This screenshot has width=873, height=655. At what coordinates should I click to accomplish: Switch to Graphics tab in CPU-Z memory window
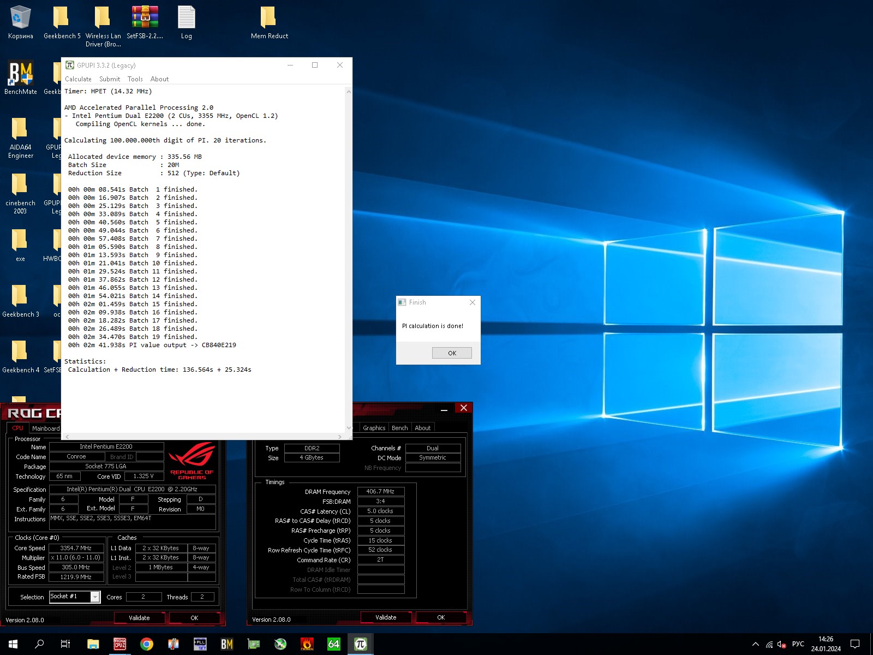(374, 428)
